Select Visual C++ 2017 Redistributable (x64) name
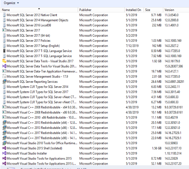Image resolution: width=189 pixels, height=169 pixels. click(x=42, y=133)
